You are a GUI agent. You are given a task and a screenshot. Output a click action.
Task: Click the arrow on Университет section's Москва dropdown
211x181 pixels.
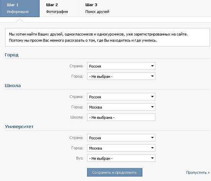tap(152, 148)
